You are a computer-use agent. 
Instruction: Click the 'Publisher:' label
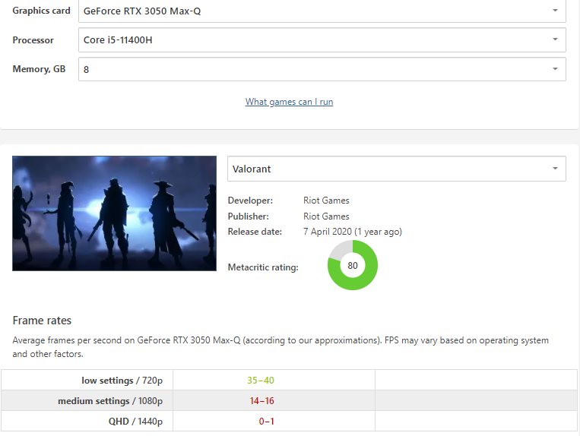tap(249, 216)
